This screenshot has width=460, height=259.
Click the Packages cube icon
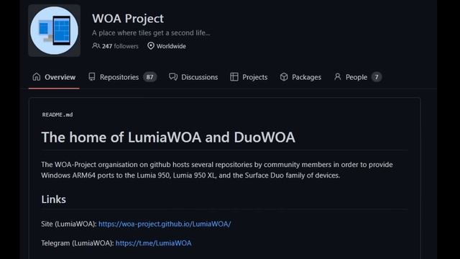(x=284, y=77)
